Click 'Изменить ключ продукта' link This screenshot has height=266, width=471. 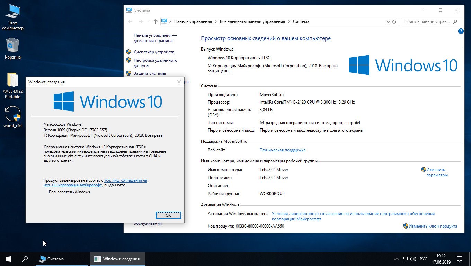point(433,226)
